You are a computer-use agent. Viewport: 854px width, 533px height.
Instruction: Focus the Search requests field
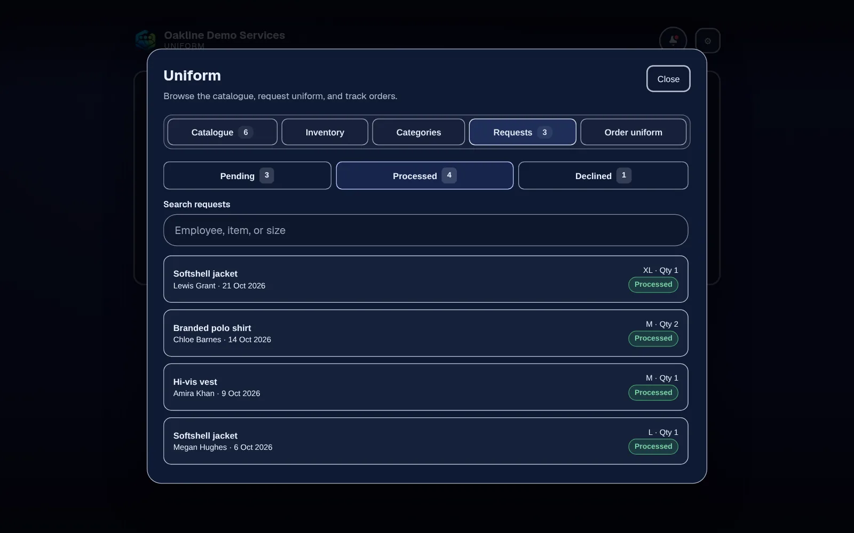[425, 230]
